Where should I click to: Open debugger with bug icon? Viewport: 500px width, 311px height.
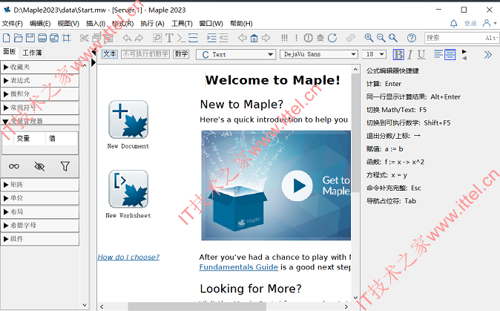tap(320, 38)
